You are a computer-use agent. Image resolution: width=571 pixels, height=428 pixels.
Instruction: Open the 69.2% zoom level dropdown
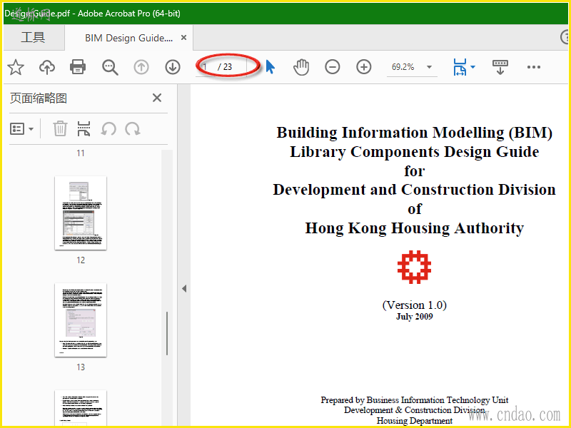pos(429,67)
